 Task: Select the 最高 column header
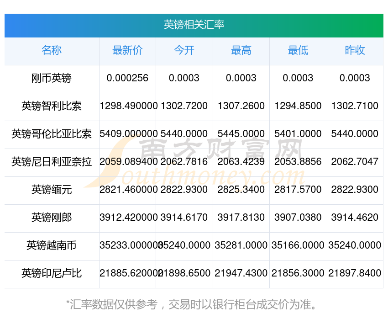click(241, 50)
